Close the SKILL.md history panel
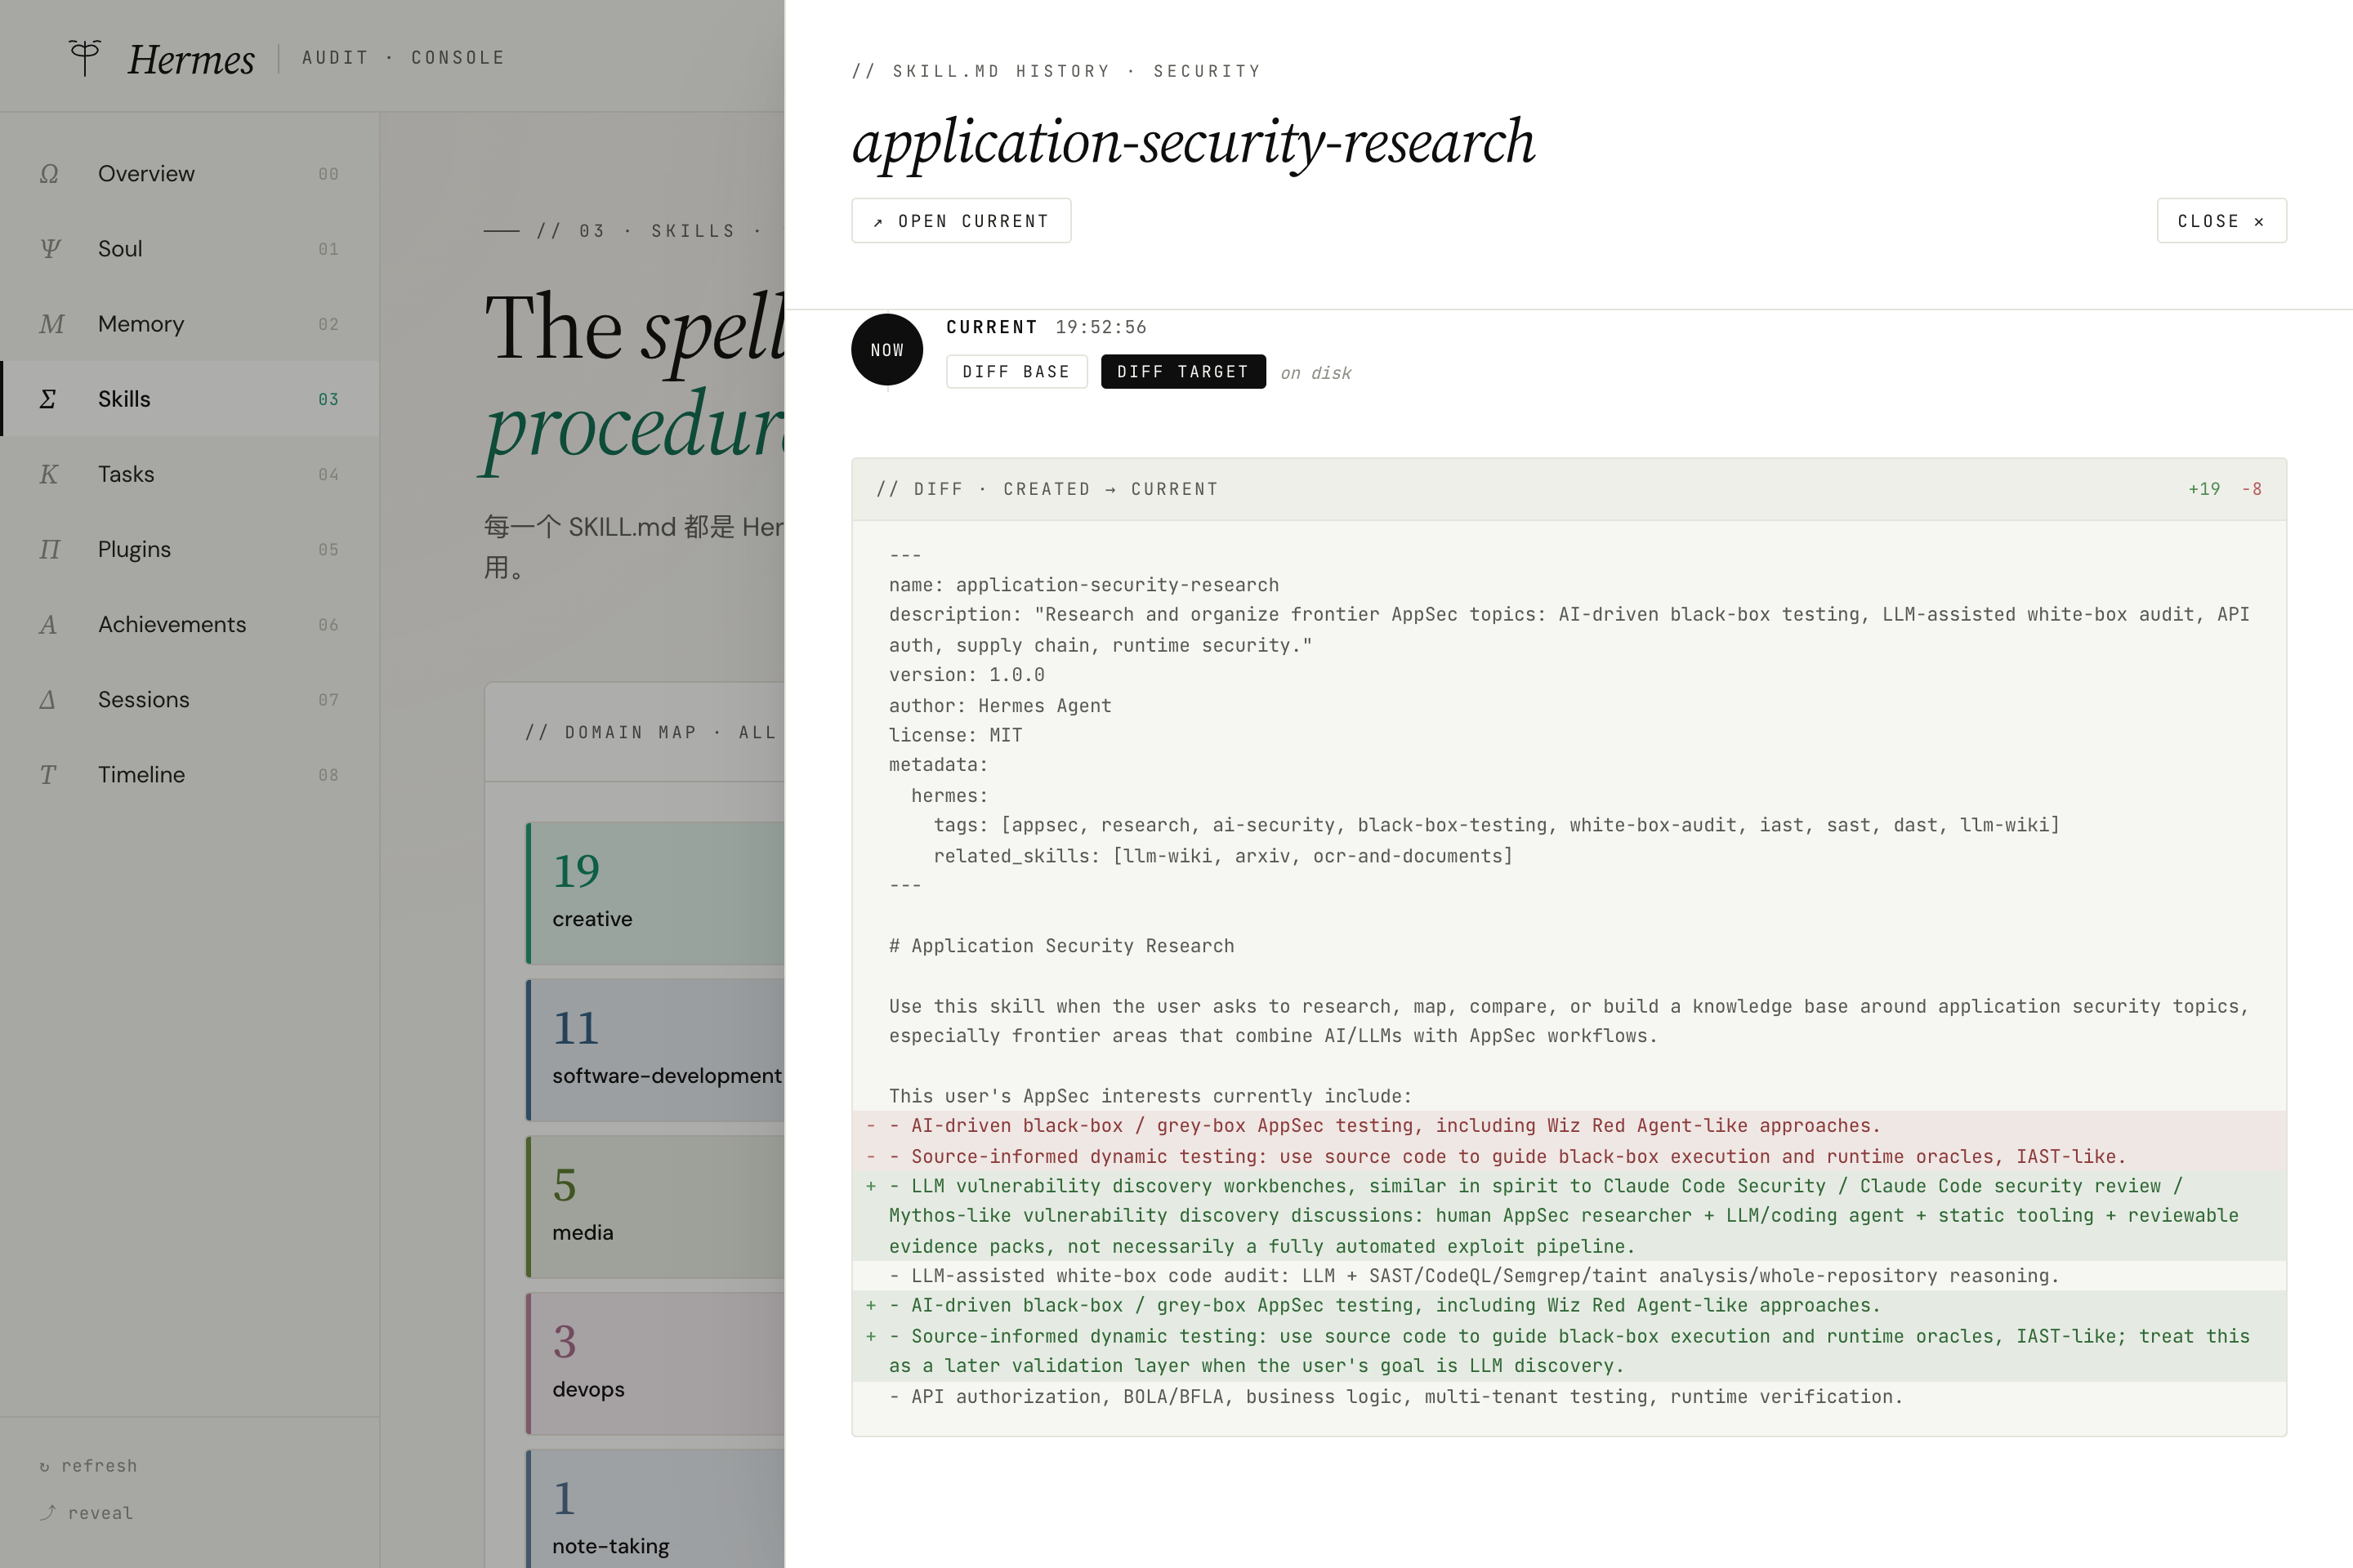 (x=2221, y=221)
